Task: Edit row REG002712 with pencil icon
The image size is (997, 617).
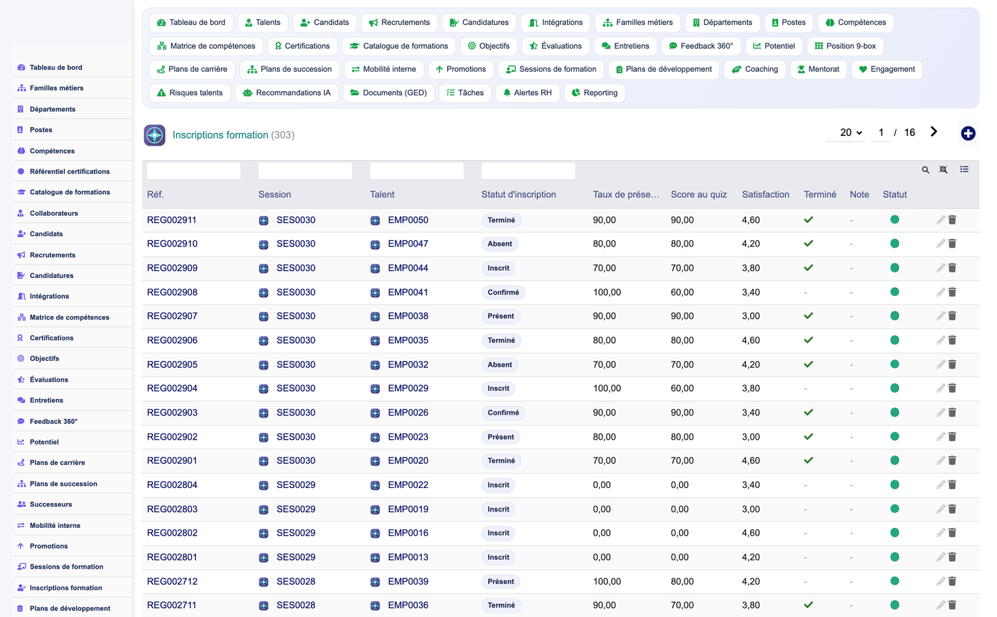Action: [940, 581]
